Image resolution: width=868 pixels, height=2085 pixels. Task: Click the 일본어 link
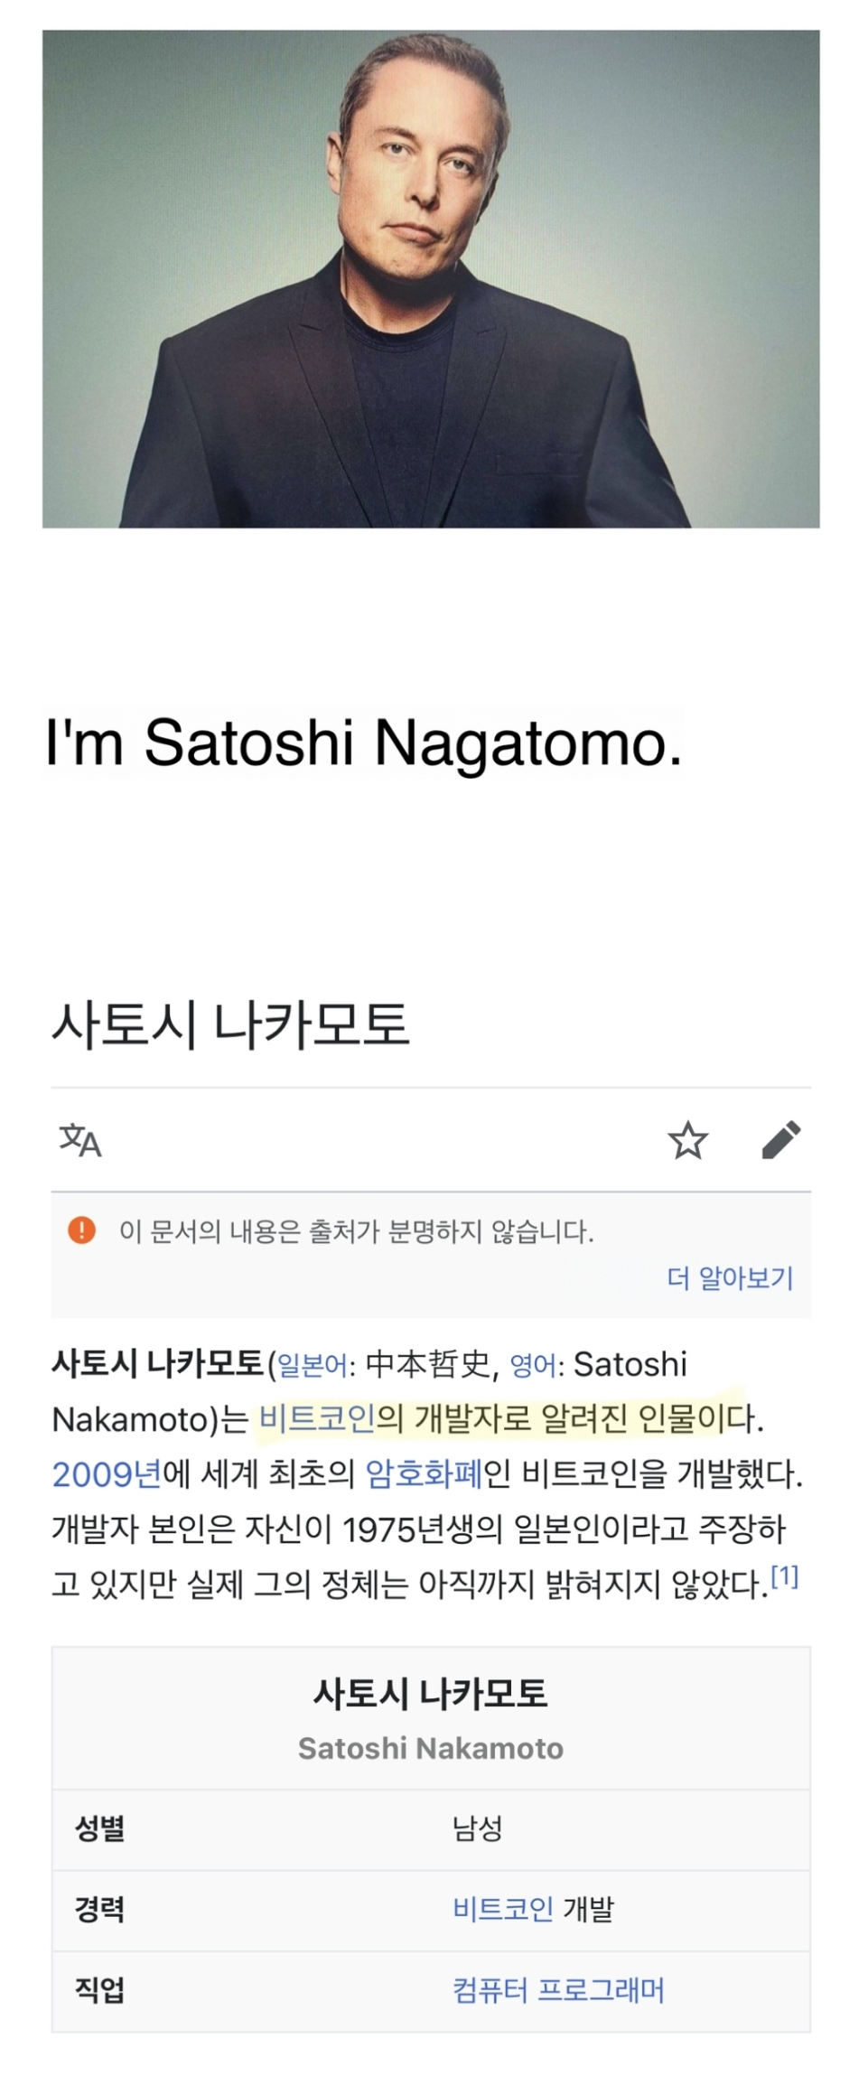(313, 1364)
